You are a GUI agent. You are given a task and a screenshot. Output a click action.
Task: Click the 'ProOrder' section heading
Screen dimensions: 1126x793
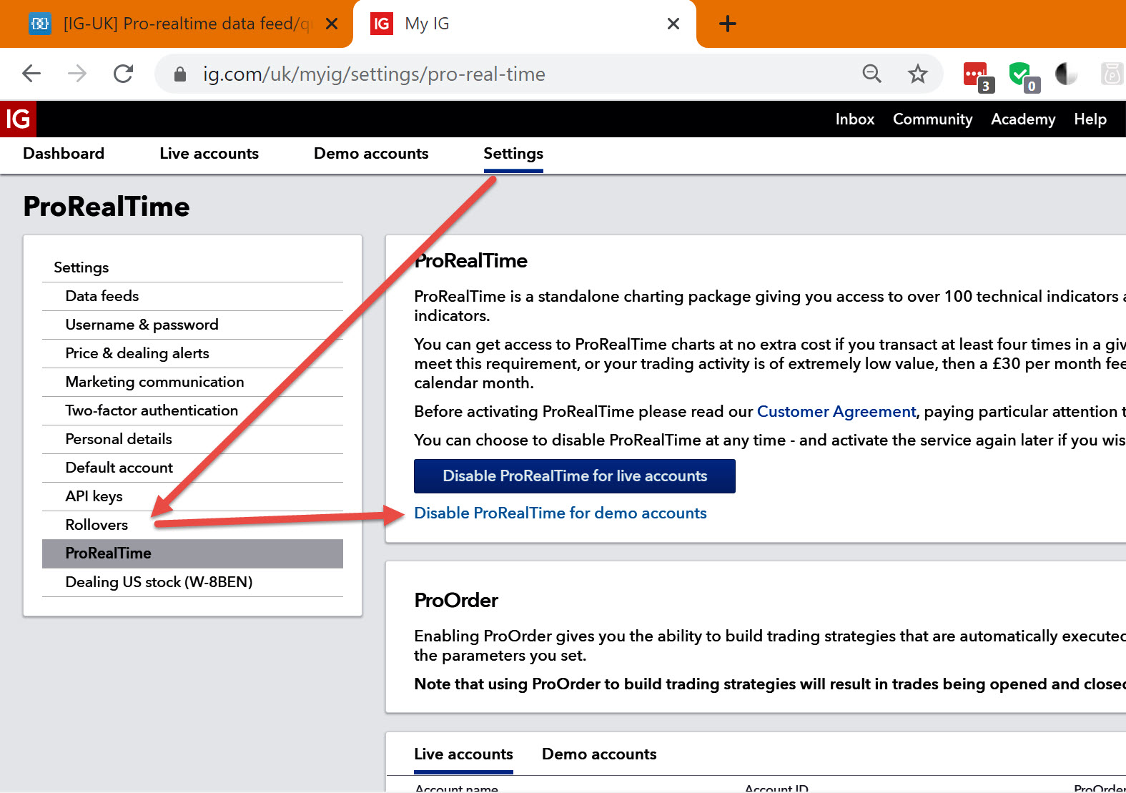(x=456, y=600)
